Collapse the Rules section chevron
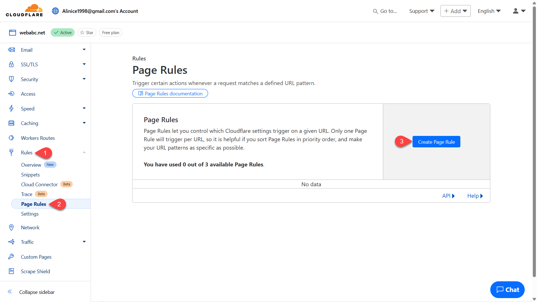The width and height of the screenshot is (537, 302). [84, 152]
